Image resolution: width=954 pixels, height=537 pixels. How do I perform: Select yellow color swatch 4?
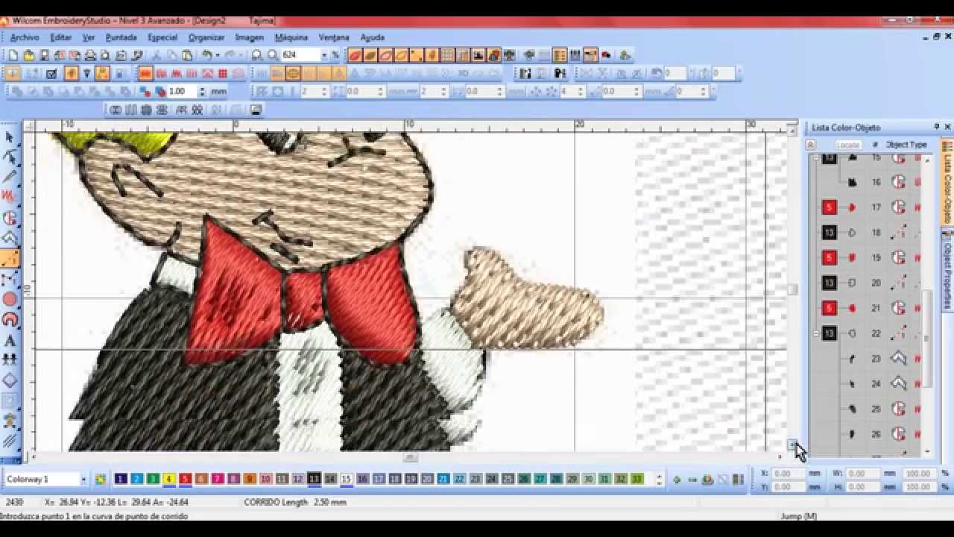click(x=169, y=479)
